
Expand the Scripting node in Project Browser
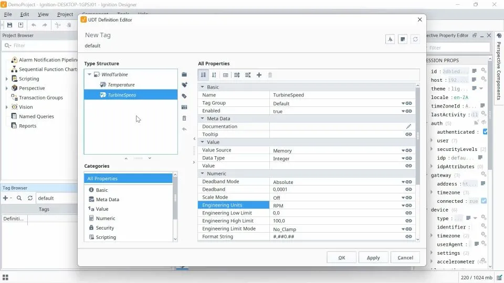coord(7,79)
